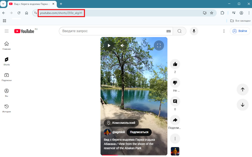
Task: Install app icon in the address bar
Action: point(205,13)
